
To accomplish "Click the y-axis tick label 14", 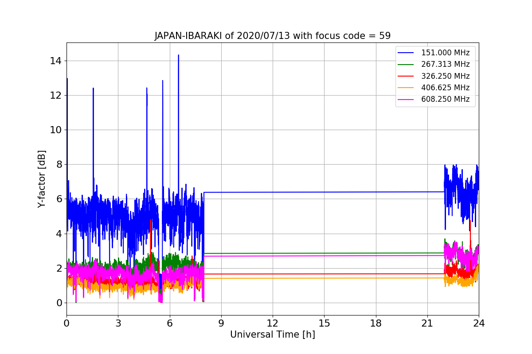I will pos(56,61).
